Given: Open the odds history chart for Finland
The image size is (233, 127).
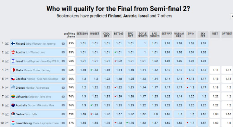Looking at the screenshot, I should coord(7,44).
